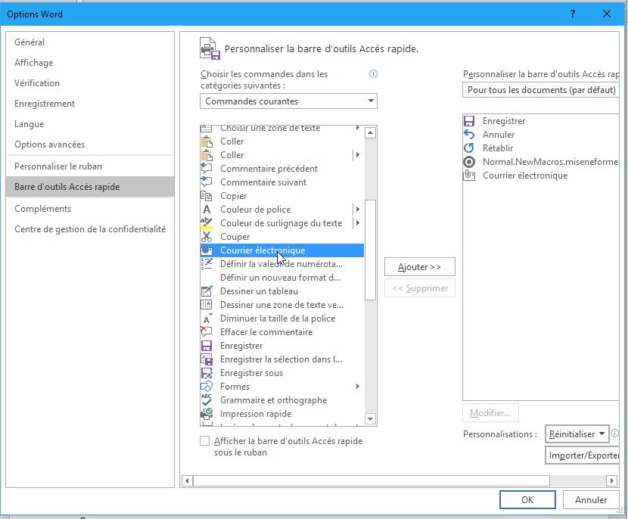This screenshot has width=628, height=519.
Task: Click the Impression rapide printer icon
Action: click(x=207, y=414)
